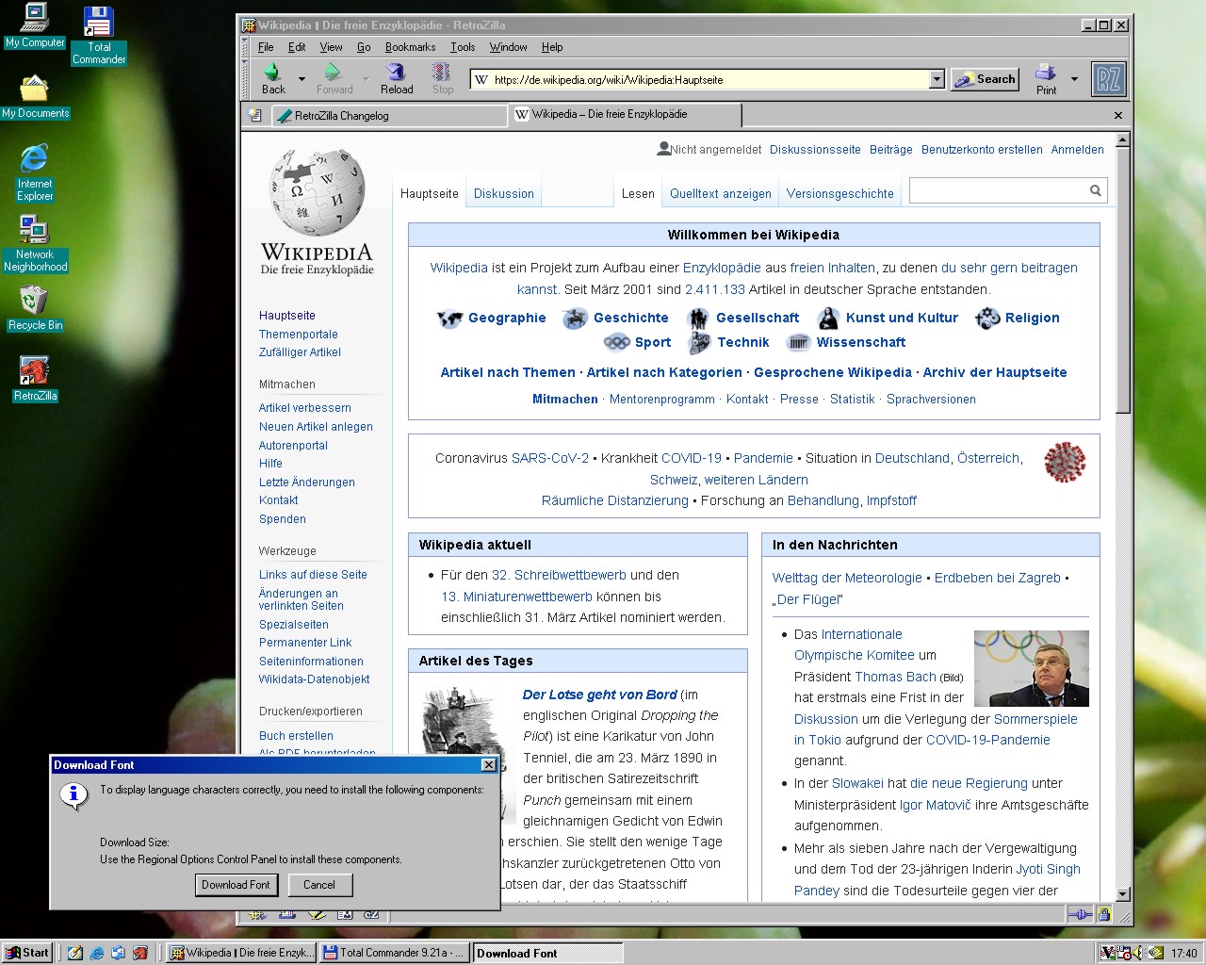Image resolution: width=1206 pixels, height=965 pixels.
Task: Open the Bookmarks menu
Action: click(410, 47)
